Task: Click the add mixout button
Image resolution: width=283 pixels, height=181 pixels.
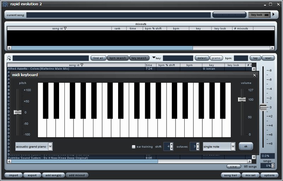Action: click(x=77, y=175)
